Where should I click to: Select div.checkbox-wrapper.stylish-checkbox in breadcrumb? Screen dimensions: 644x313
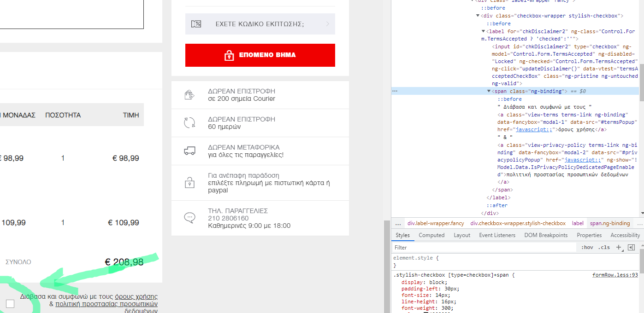pyautogui.click(x=518, y=223)
